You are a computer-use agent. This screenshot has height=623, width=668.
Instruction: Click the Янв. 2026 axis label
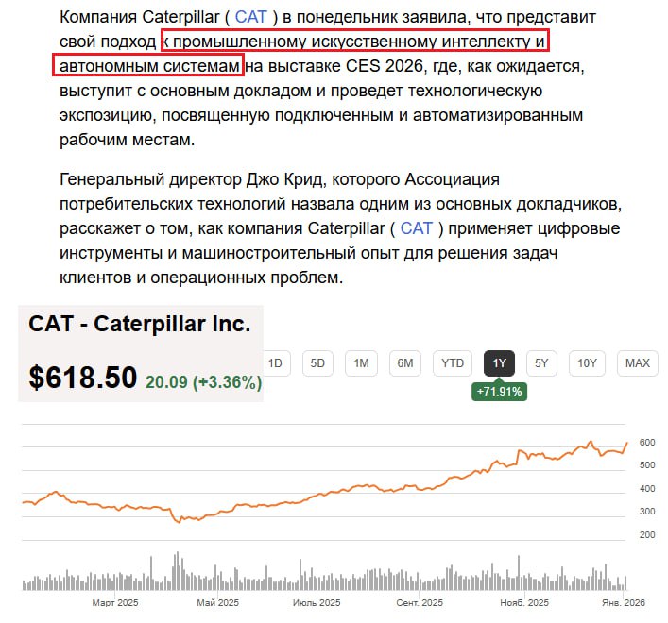pyautogui.click(x=623, y=602)
